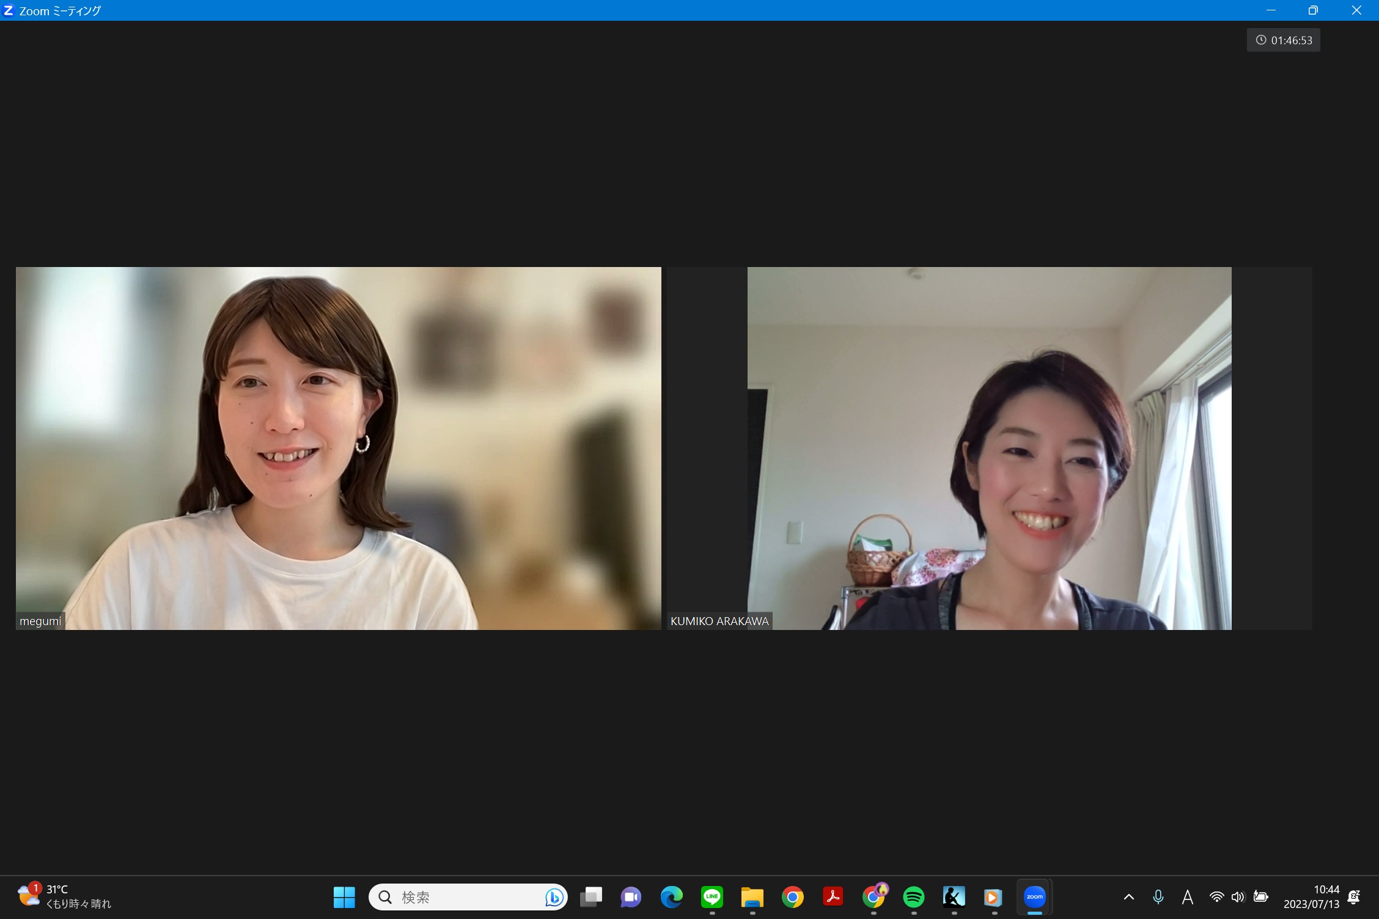1379x919 pixels.
Task: Click the KUMIKO ARAKAWA name label
Action: point(719,621)
